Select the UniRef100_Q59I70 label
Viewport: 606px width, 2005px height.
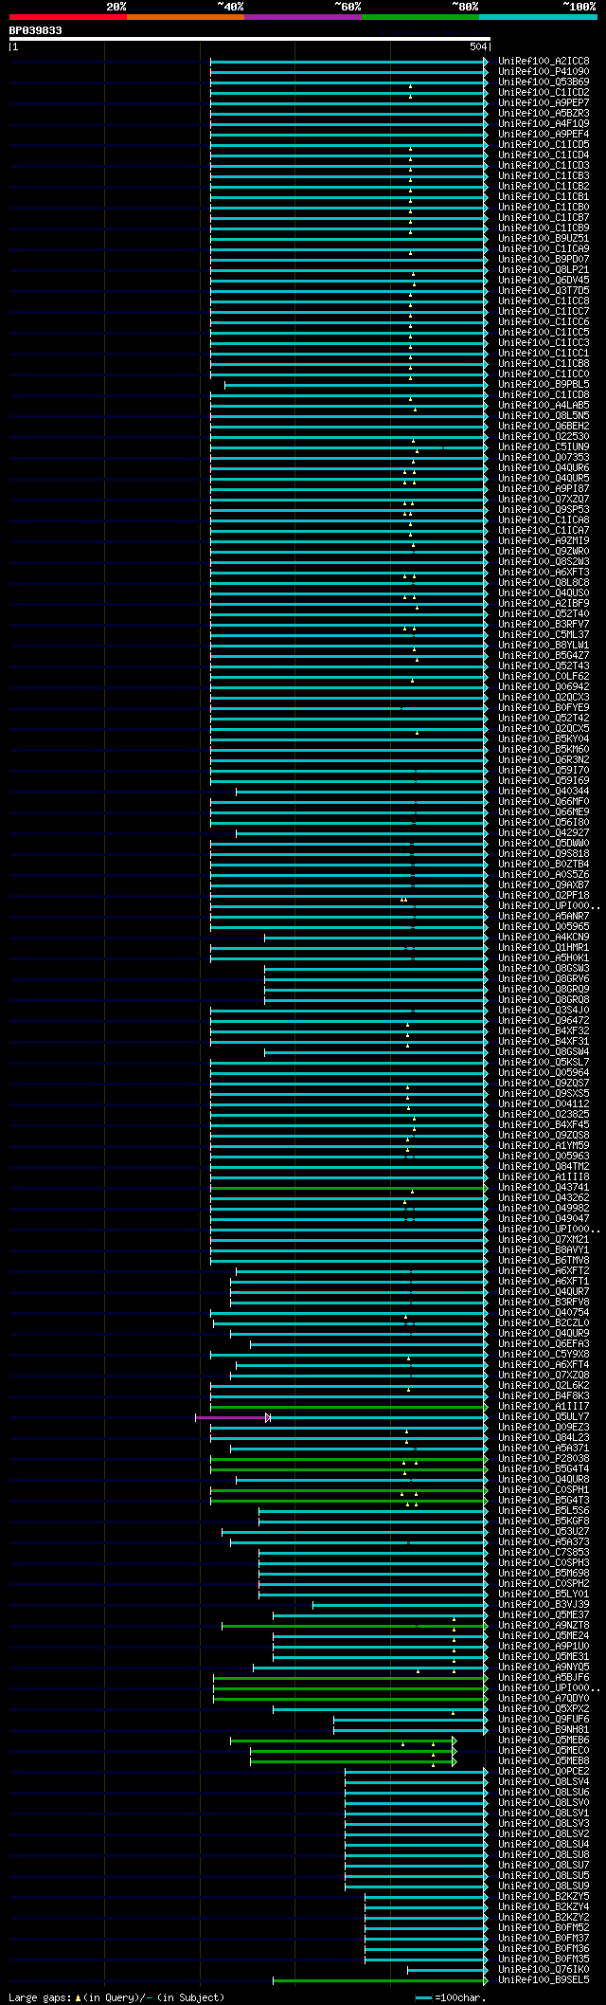point(544,770)
